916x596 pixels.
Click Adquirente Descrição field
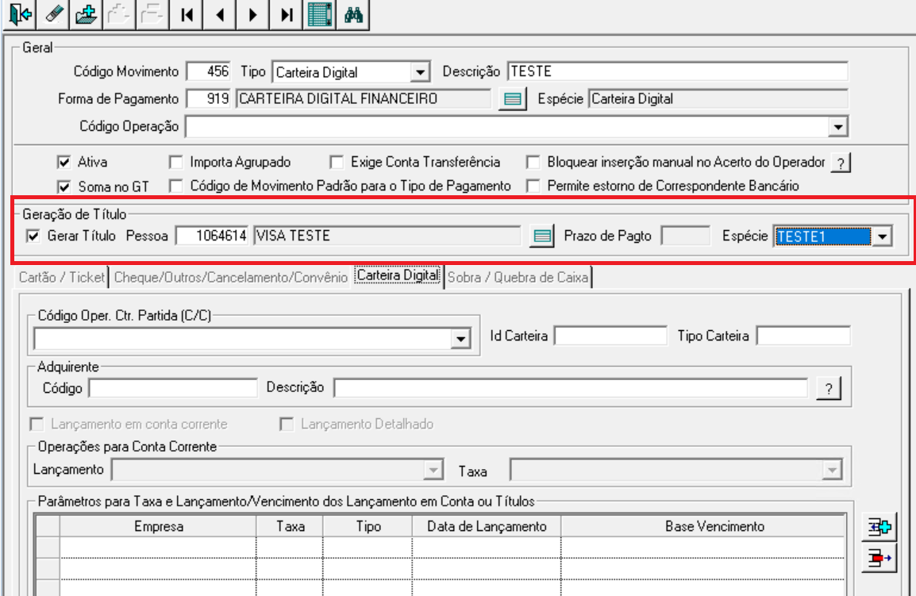coord(571,388)
